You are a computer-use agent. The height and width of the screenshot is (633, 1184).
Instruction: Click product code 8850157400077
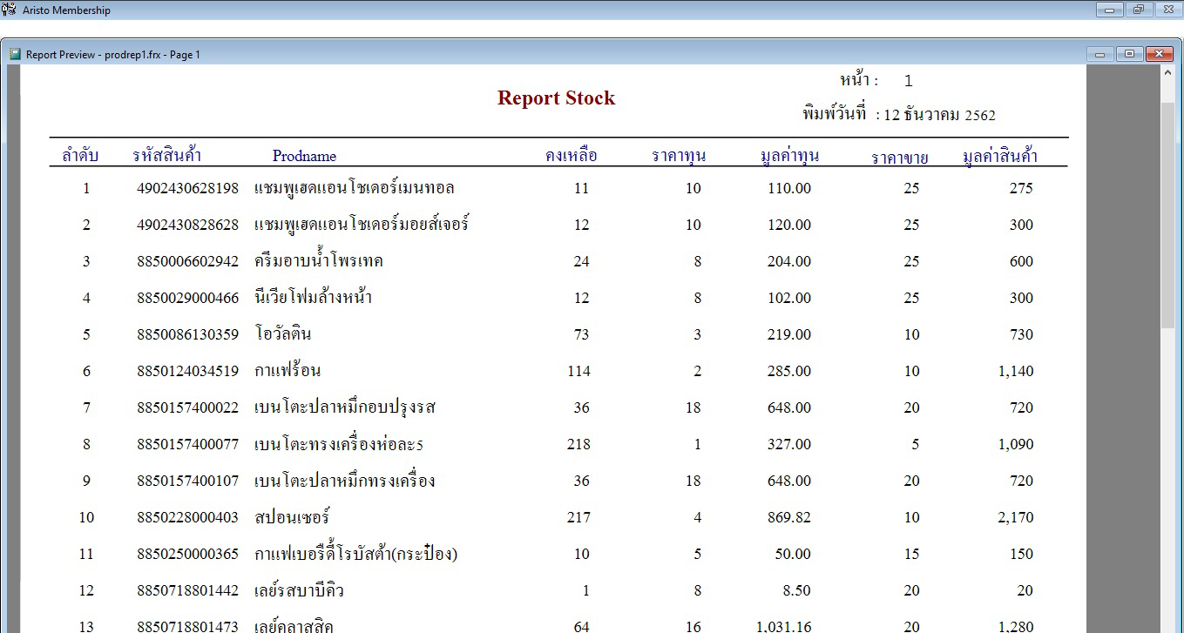tap(187, 444)
